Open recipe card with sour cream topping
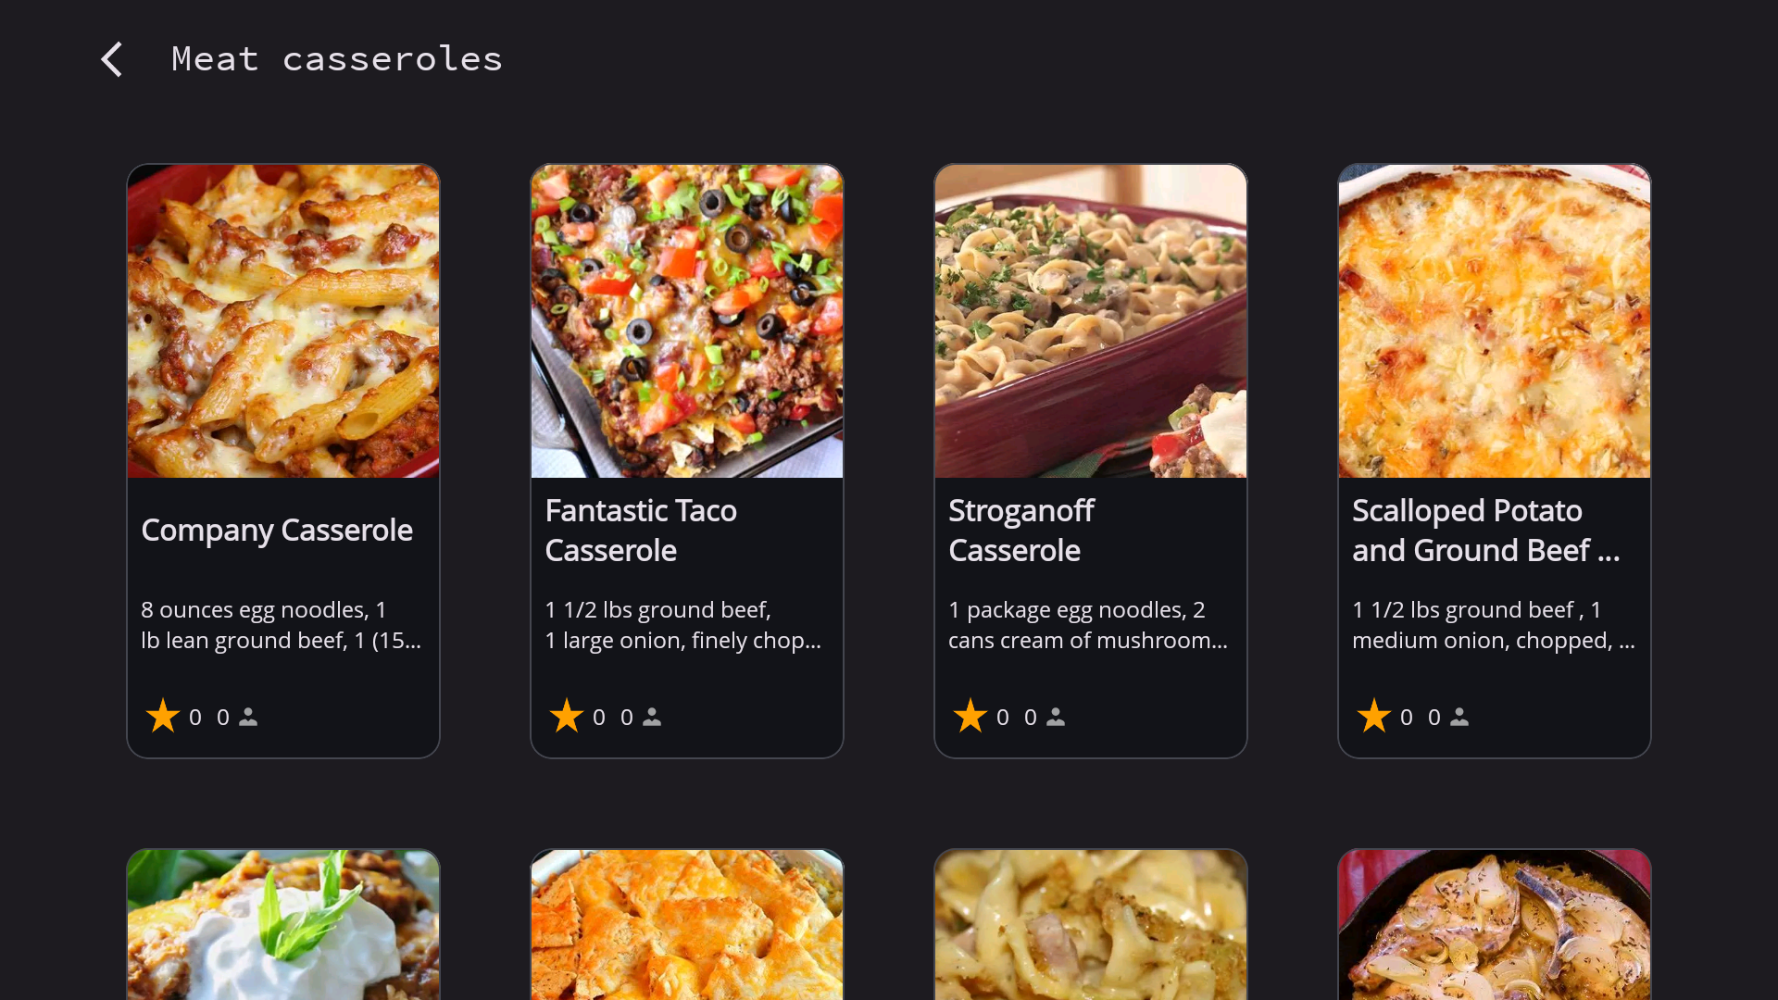 [283, 924]
